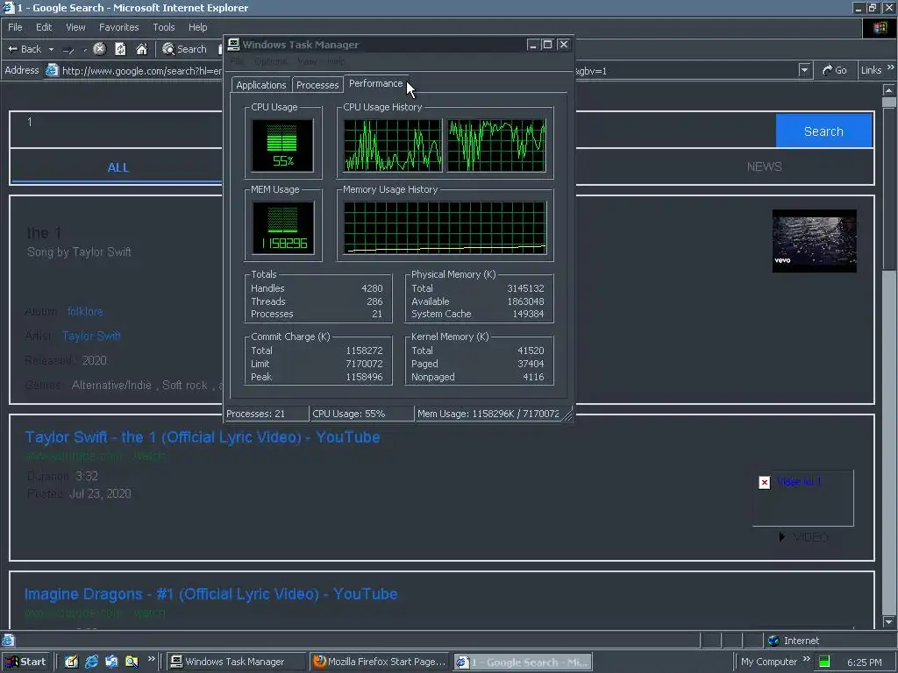Click the Google Search IE taskbar button

click(x=523, y=662)
